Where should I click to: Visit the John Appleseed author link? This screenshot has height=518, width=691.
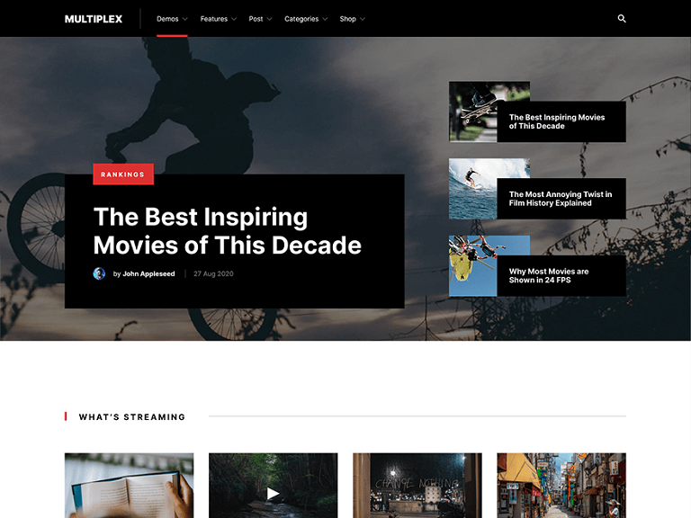coord(148,273)
